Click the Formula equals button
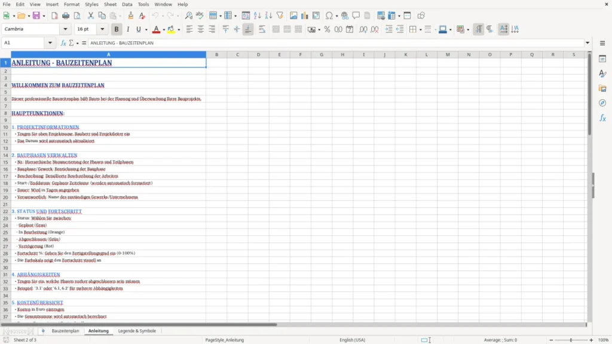Viewport: 612px width, 344px height. coord(84,43)
